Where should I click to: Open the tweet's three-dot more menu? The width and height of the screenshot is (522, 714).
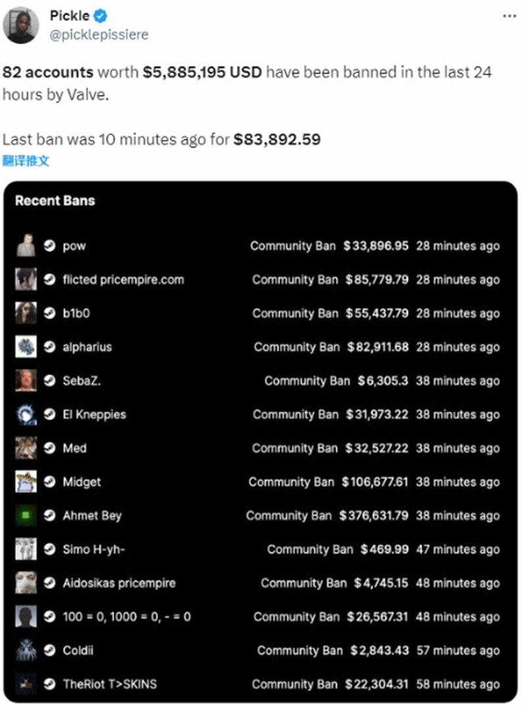click(509, 15)
